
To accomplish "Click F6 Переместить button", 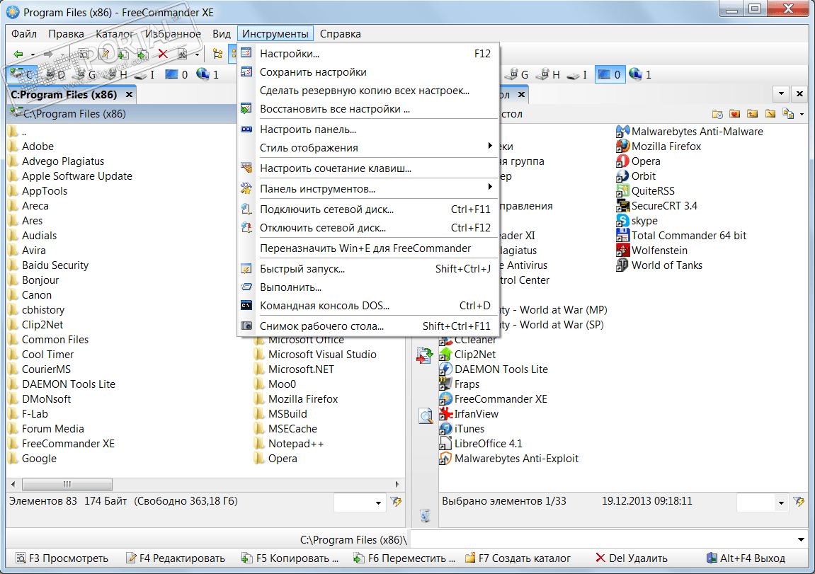I will [404, 558].
